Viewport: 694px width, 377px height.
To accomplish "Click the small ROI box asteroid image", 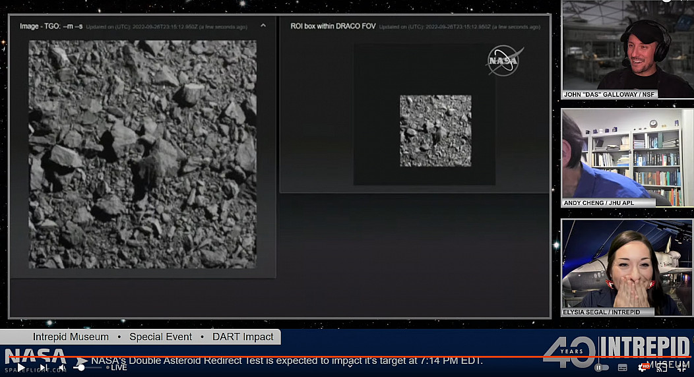I will 435,130.
